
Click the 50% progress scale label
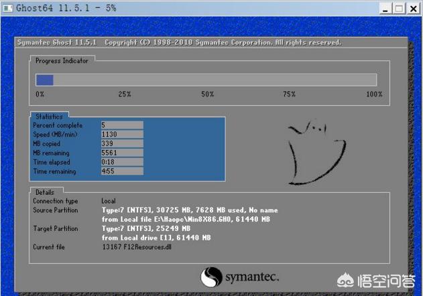[207, 94]
